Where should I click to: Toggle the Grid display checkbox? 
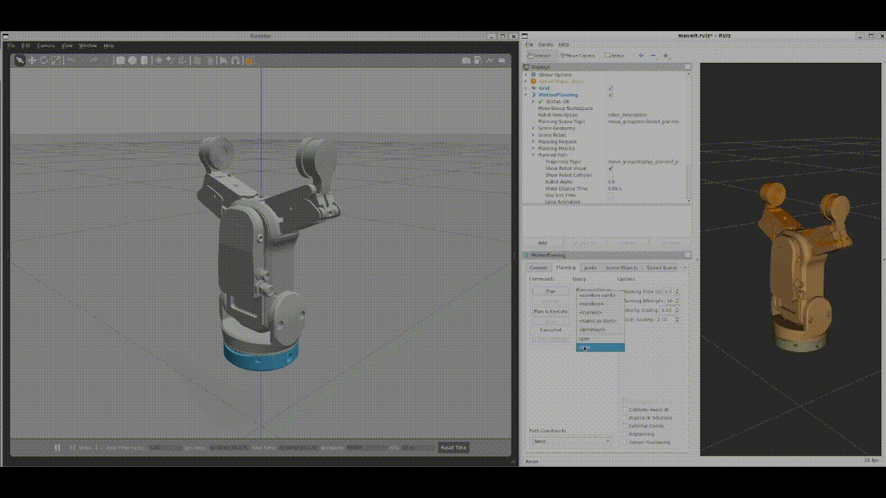610,89
